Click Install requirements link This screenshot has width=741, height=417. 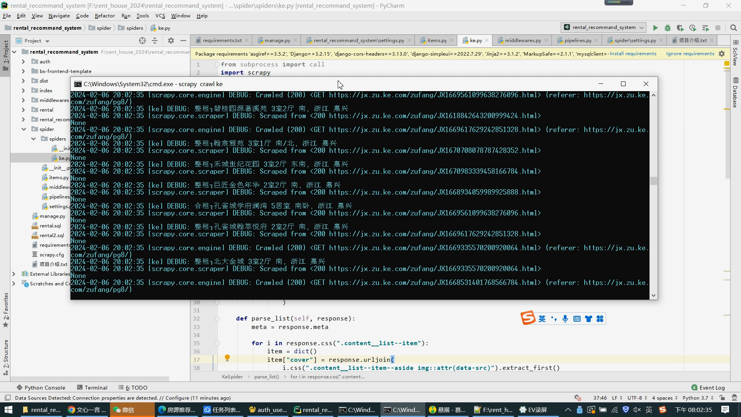click(x=633, y=54)
